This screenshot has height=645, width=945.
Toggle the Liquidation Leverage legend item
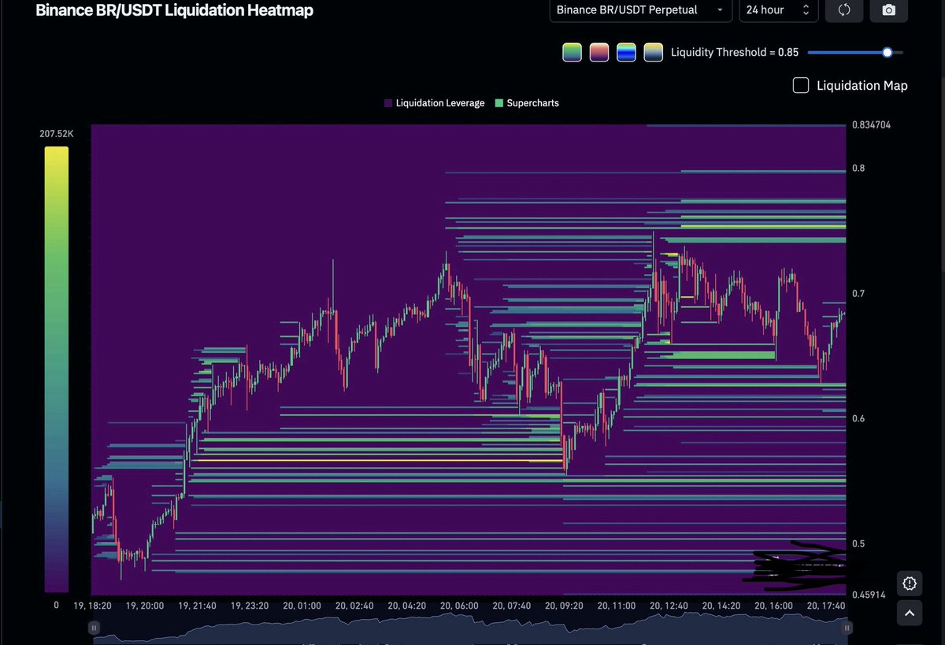[435, 103]
